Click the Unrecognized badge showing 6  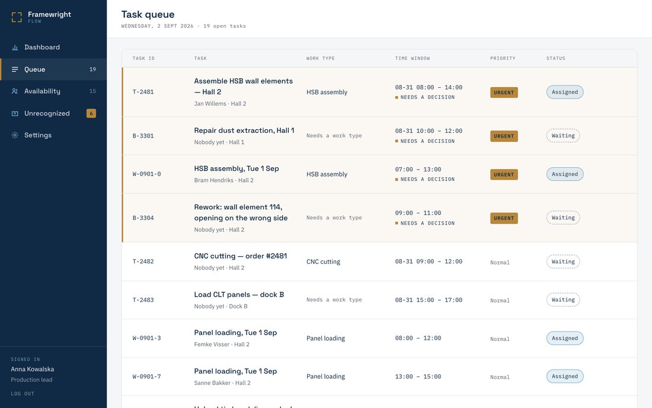91,113
